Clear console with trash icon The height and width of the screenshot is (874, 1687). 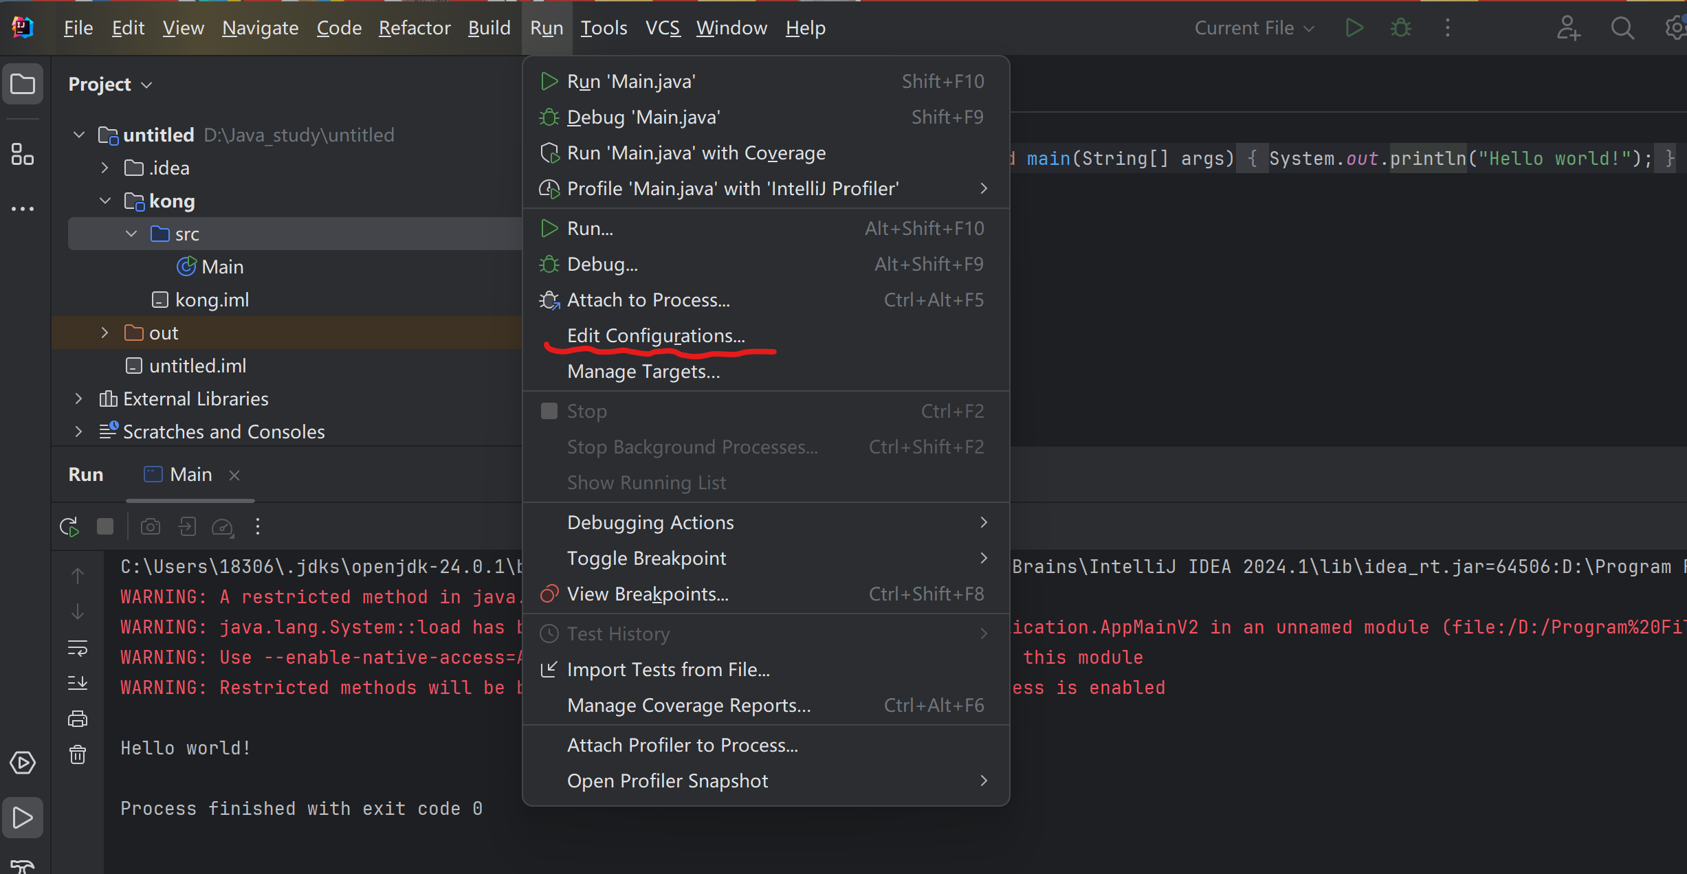[78, 755]
